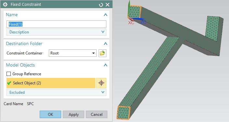
Task: Collapse the Model Objects section
Action: (x=105, y=65)
